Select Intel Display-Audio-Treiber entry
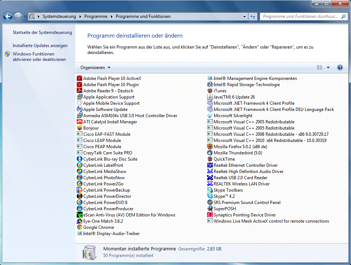This screenshot has height=265, width=351. coord(108,234)
